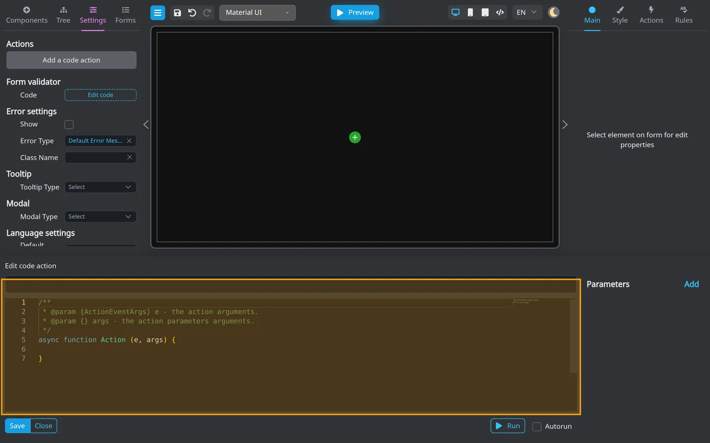This screenshot has width=710, height=443.
Task: Click the Save button
Action: click(x=17, y=426)
